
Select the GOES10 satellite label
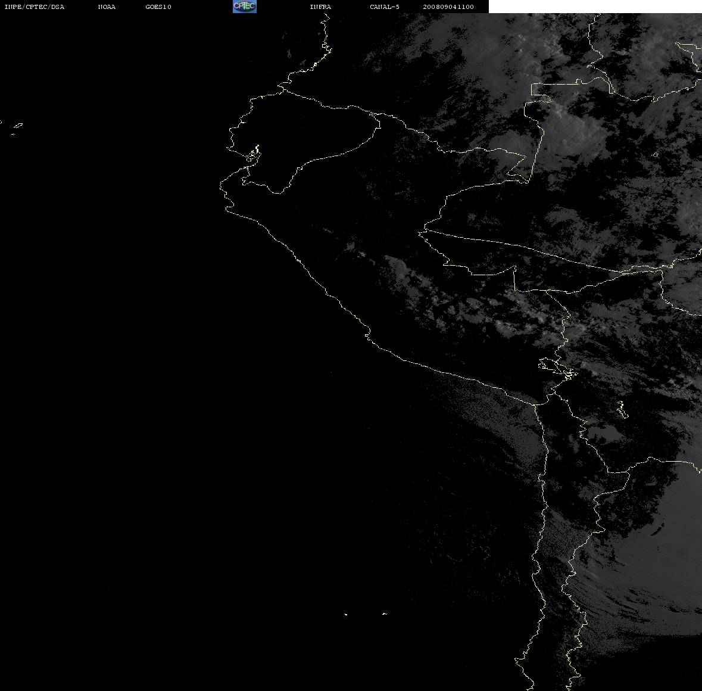158,7
